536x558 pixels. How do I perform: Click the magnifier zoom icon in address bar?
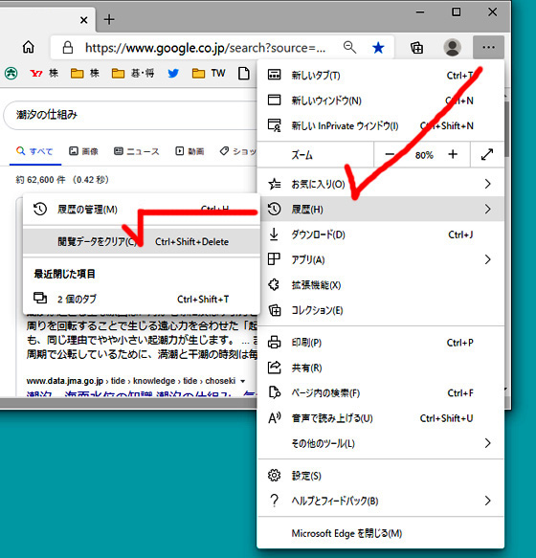[349, 47]
